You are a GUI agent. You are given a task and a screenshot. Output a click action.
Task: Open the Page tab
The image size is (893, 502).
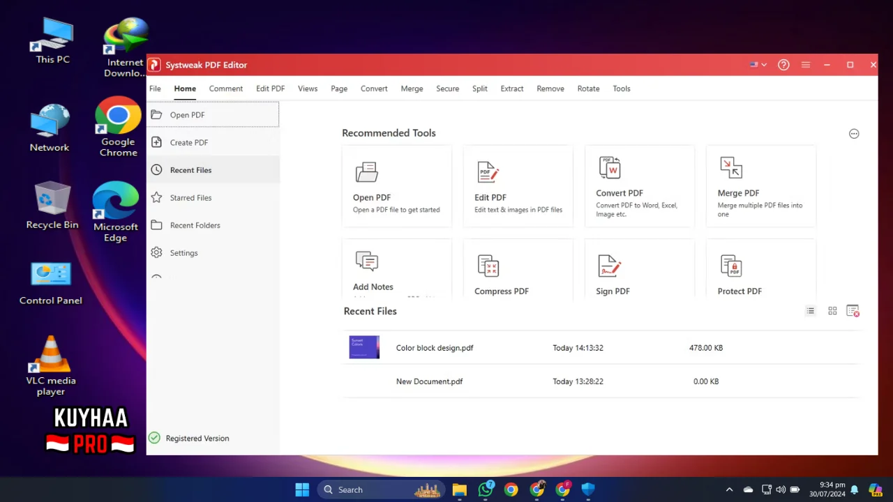pyautogui.click(x=339, y=89)
